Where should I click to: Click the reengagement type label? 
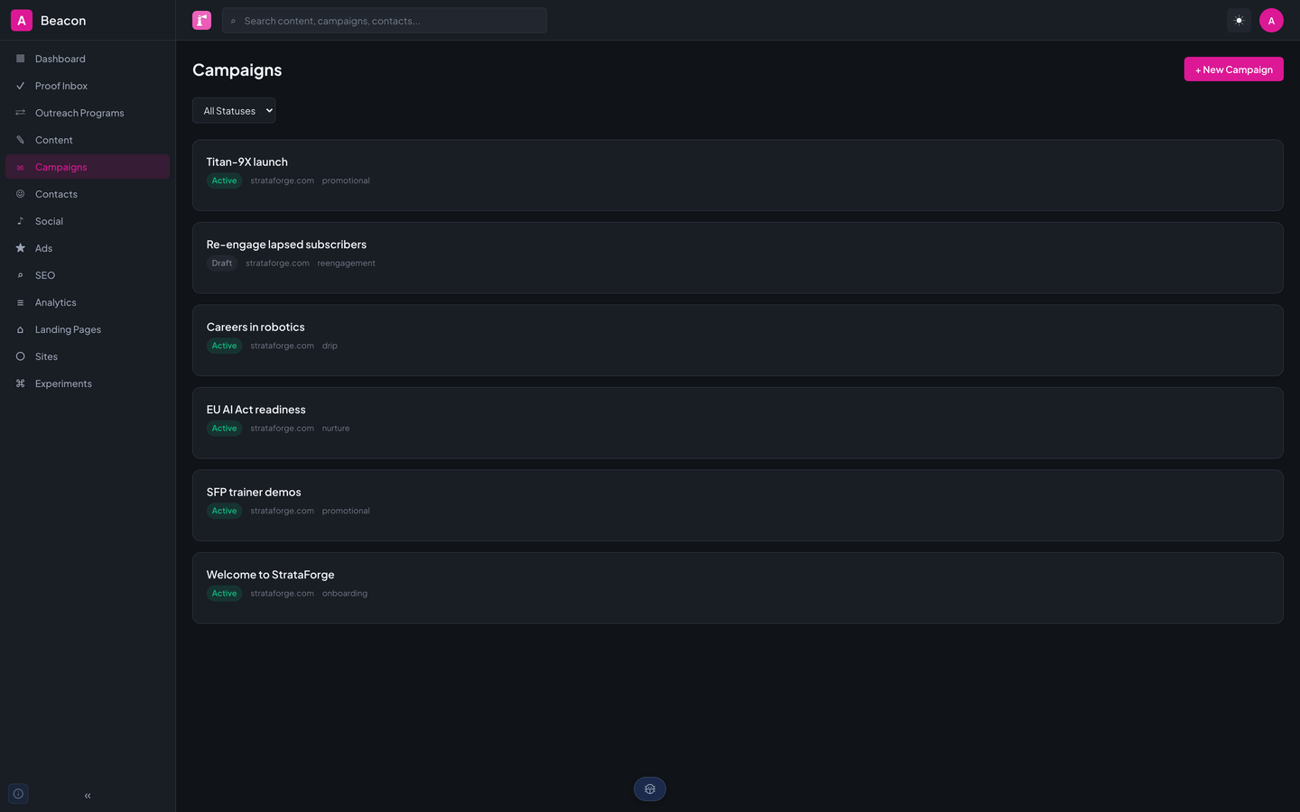(347, 263)
